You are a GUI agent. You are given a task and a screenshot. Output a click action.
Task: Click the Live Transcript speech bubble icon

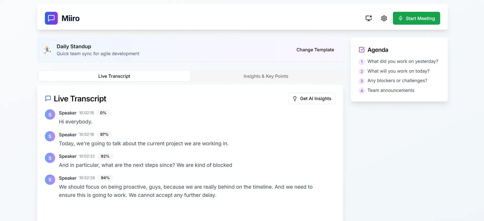click(48, 99)
